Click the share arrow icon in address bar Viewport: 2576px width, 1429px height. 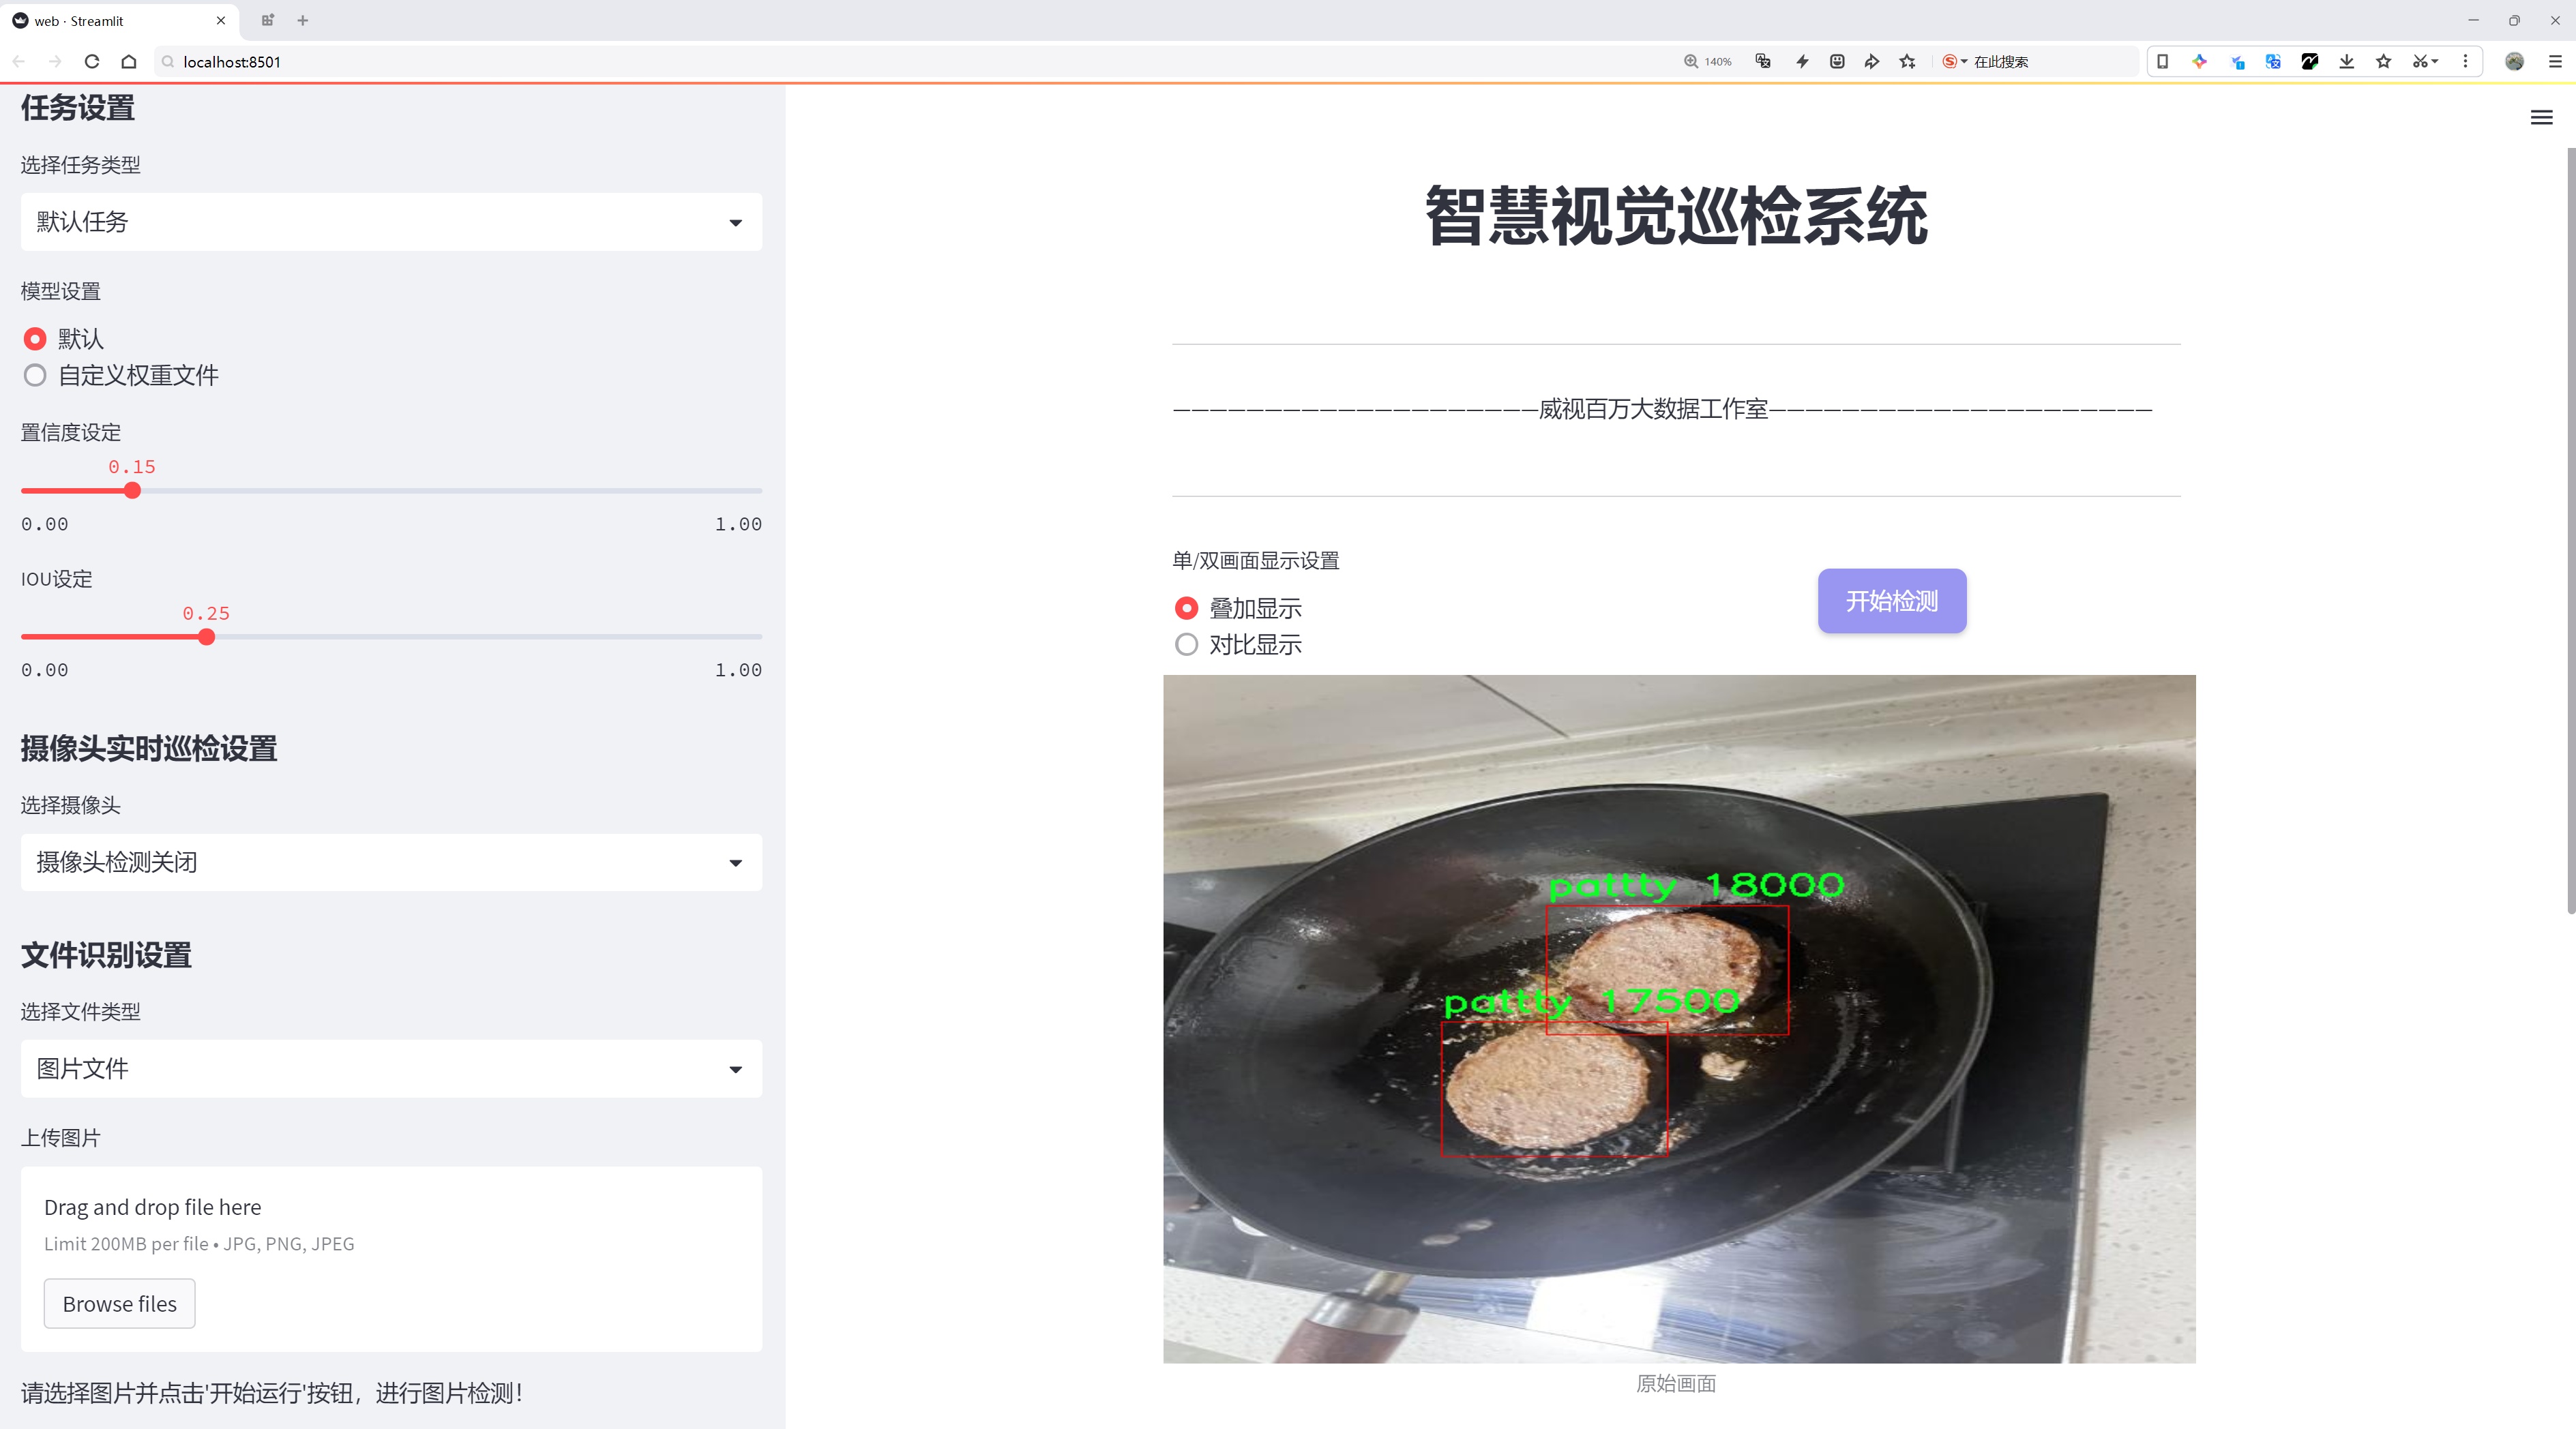1871,61
